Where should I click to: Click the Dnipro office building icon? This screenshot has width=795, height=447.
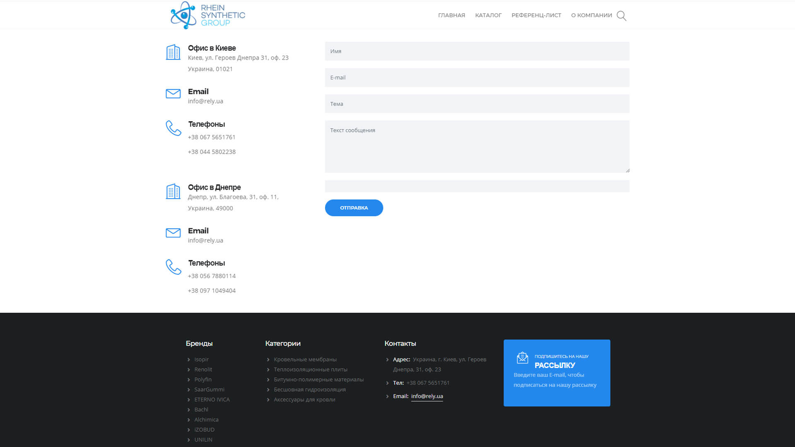click(173, 191)
